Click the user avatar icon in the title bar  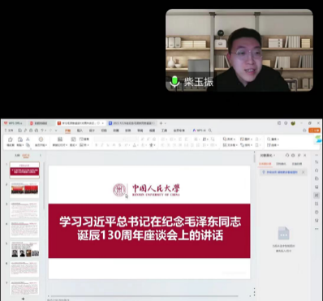[293, 123]
